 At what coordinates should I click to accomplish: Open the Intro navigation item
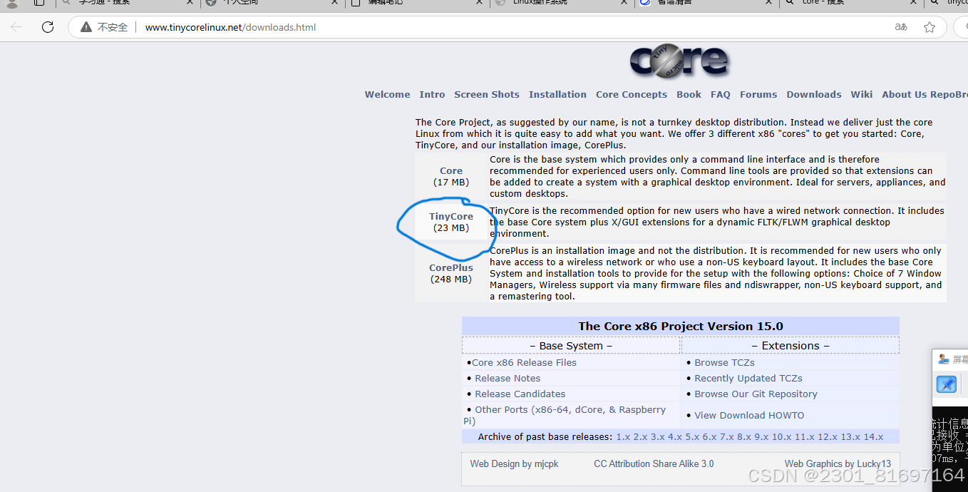point(432,94)
